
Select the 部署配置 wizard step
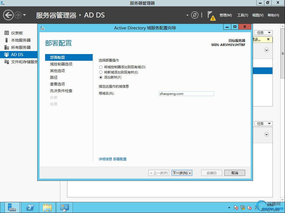coord(69,57)
